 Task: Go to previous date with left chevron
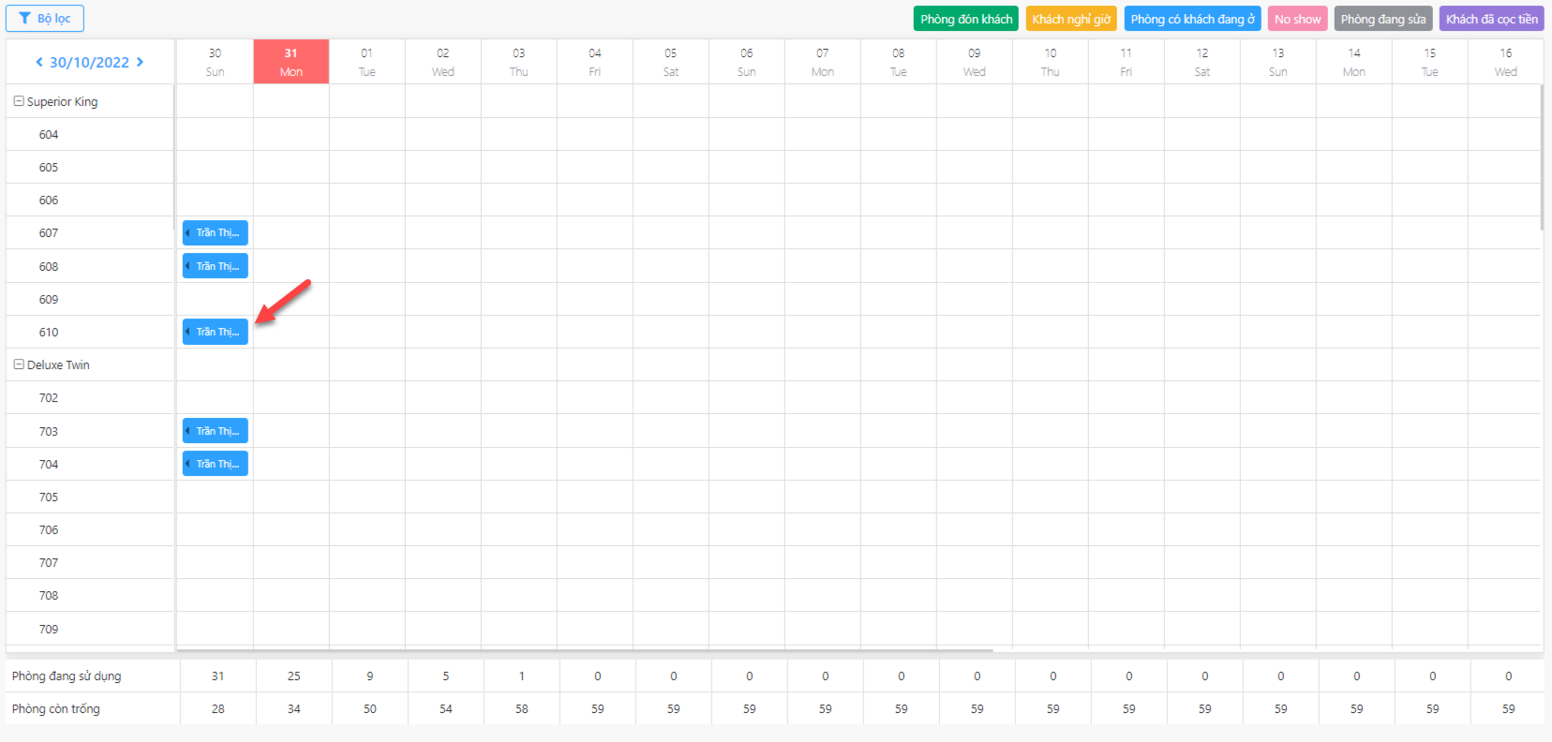pyautogui.click(x=39, y=62)
